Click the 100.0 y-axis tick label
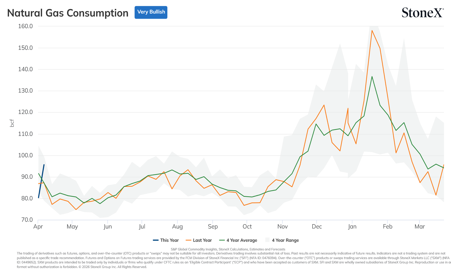 [x=25, y=155]
